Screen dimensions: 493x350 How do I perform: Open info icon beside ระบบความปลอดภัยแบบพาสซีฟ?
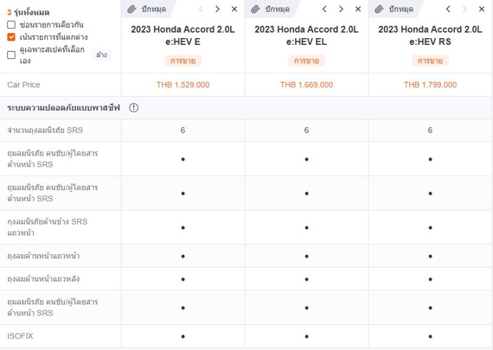134,108
